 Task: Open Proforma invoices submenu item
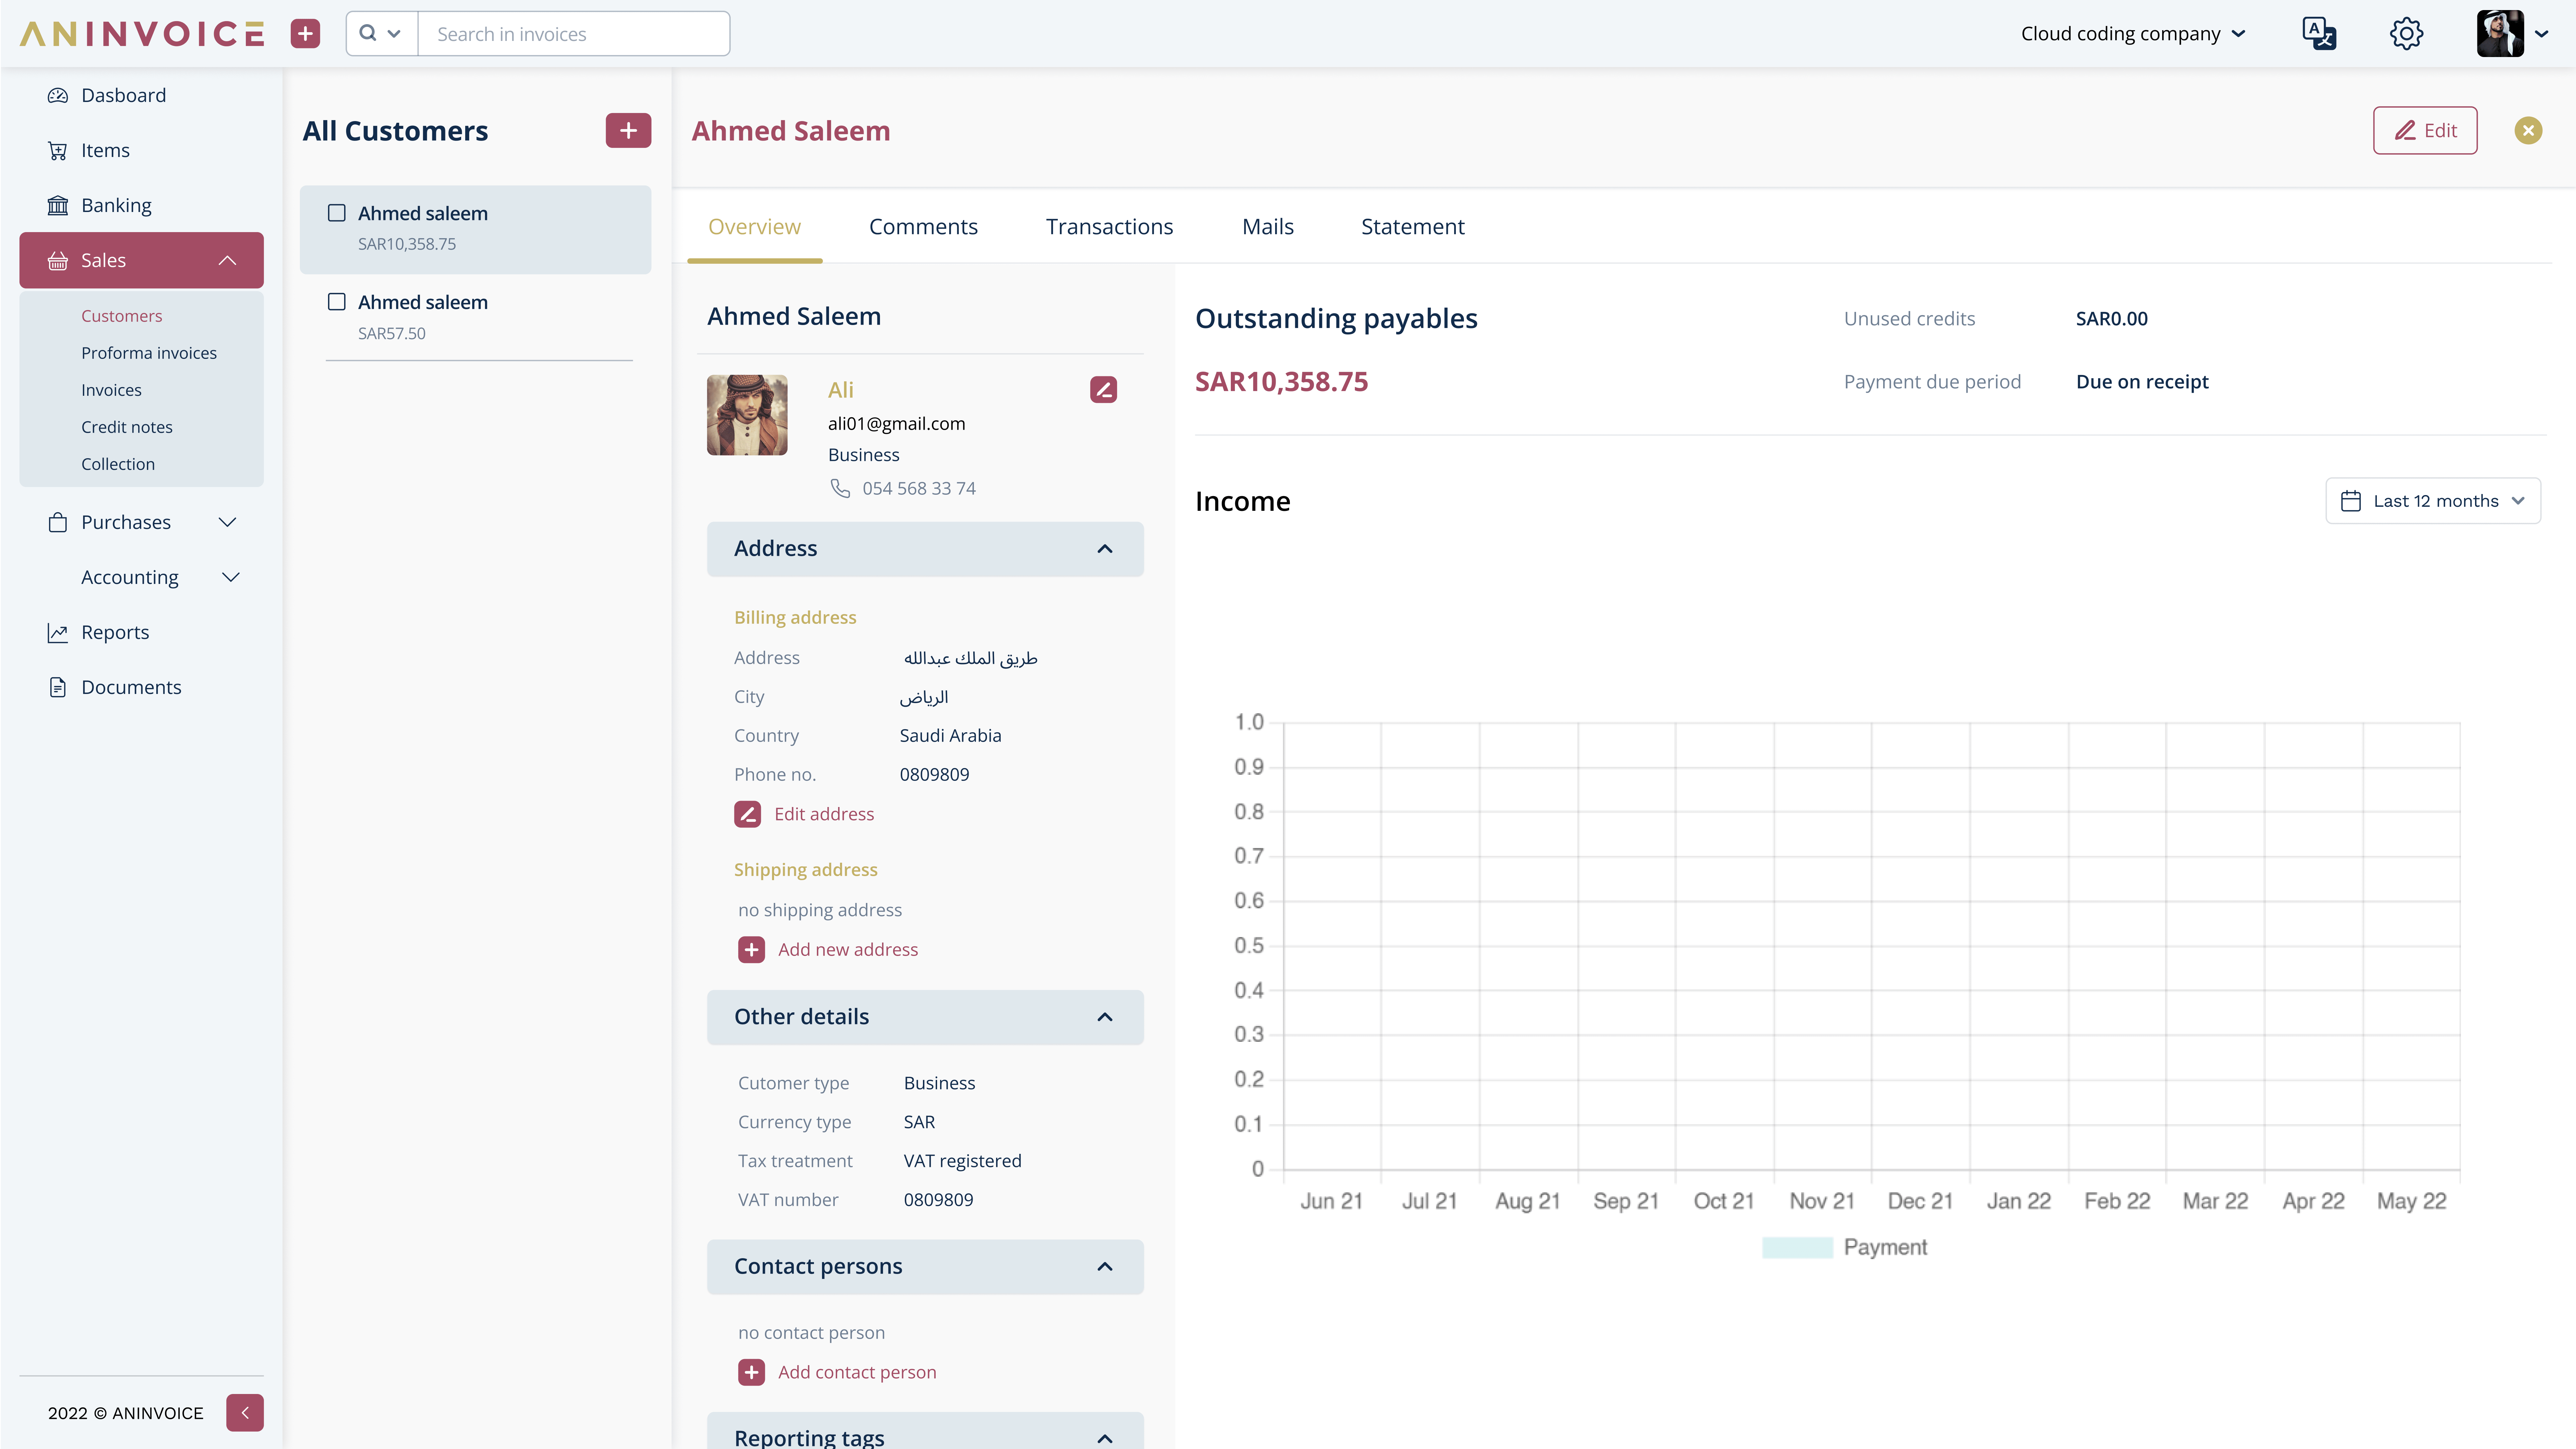(x=149, y=353)
